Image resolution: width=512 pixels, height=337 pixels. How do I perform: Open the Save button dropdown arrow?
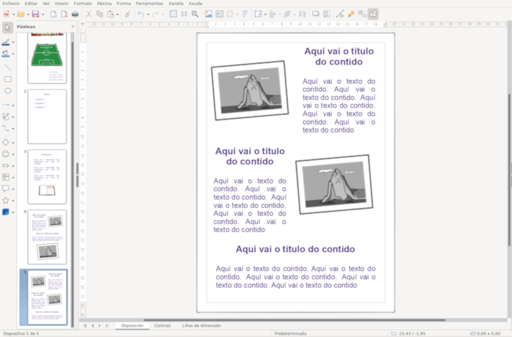point(43,13)
